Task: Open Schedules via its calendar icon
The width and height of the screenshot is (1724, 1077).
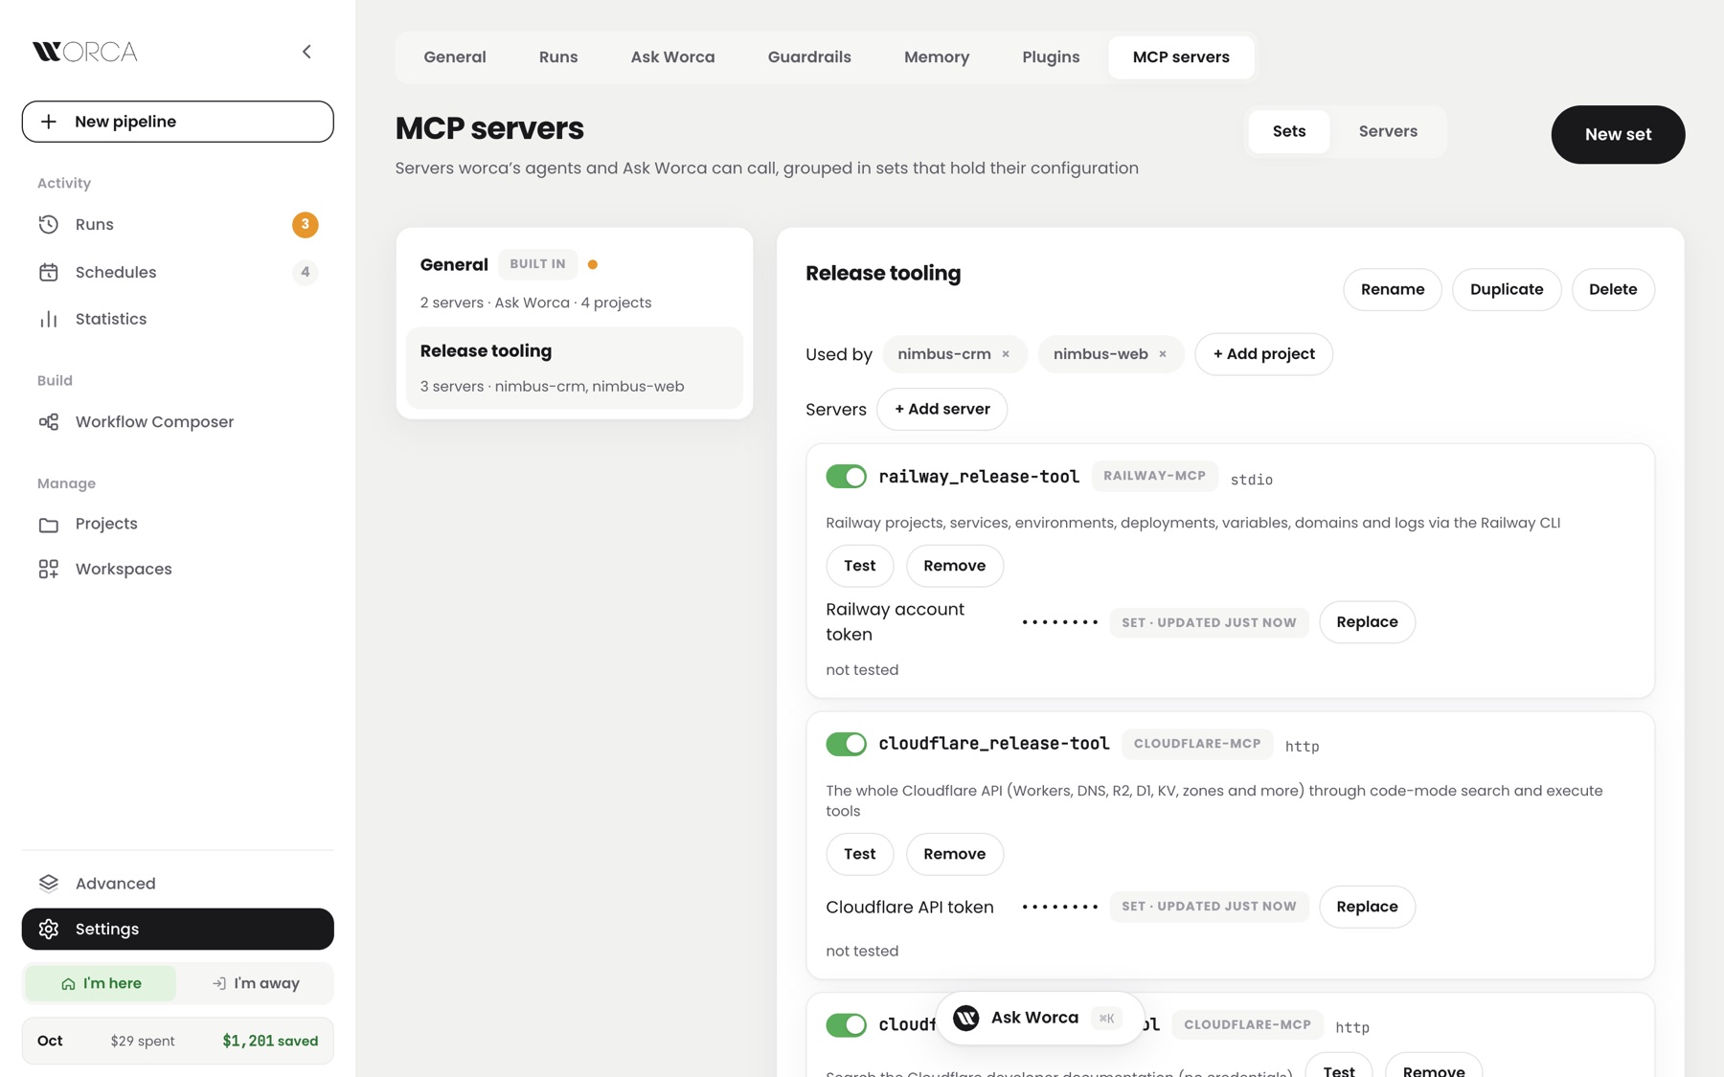Action: point(49,272)
